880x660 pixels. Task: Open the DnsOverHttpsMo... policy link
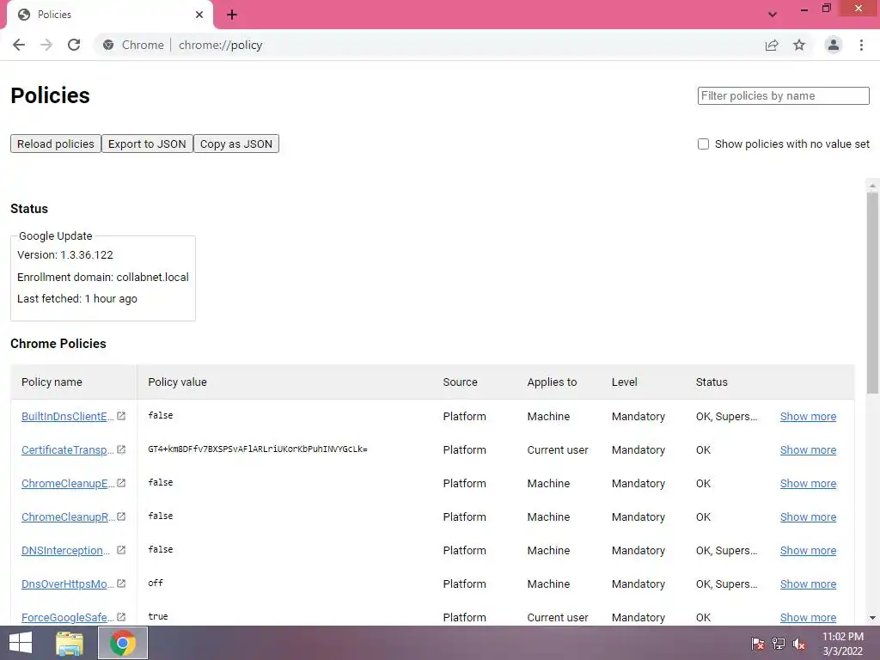click(67, 584)
